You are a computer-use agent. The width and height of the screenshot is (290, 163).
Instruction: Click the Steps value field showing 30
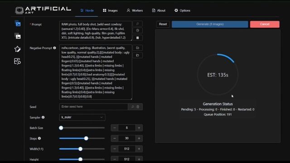click(127, 138)
